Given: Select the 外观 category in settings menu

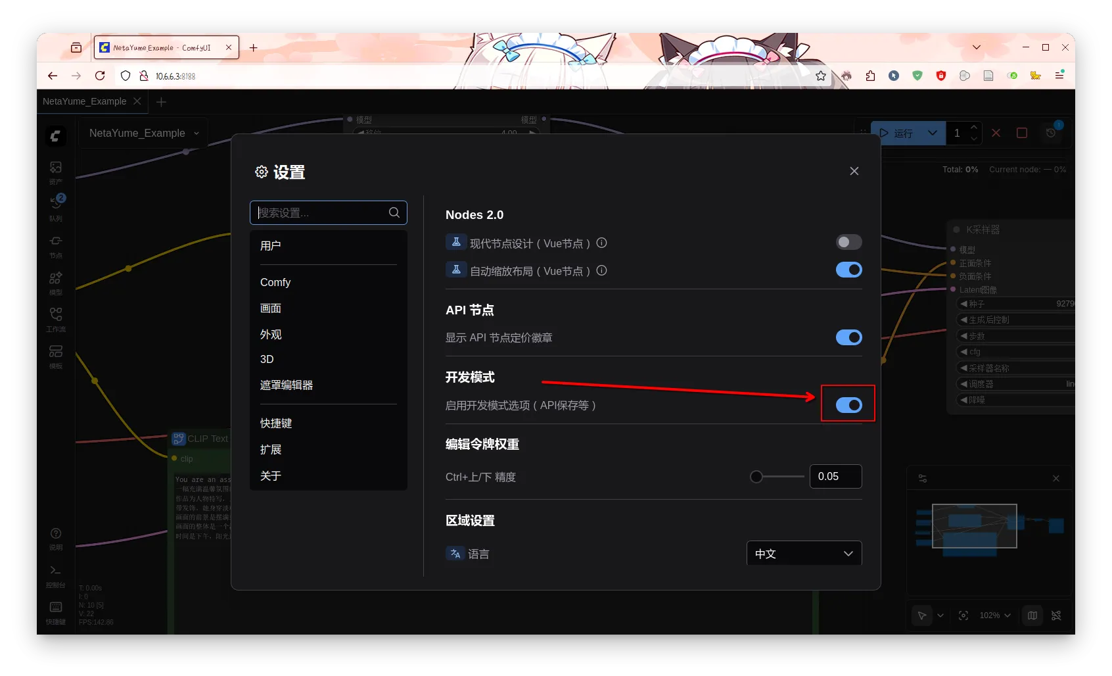Looking at the screenshot, I should [271, 334].
